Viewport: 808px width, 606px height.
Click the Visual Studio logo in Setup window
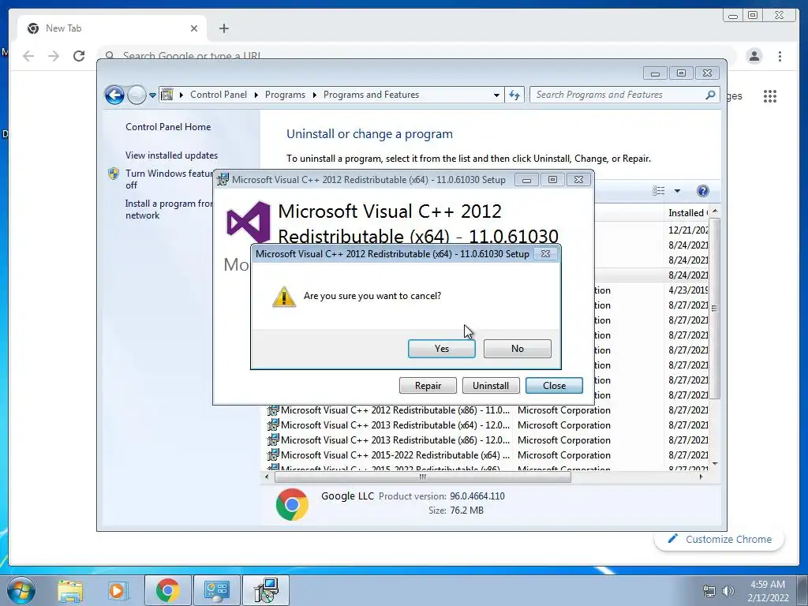(249, 222)
